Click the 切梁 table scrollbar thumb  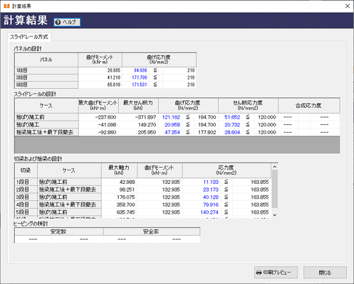pyautogui.click(x=274, y=189)
